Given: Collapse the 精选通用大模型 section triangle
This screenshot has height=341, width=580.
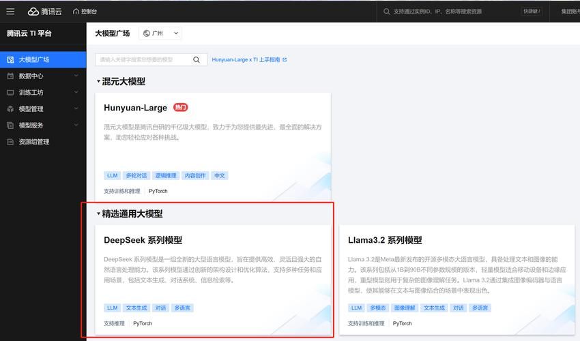Looking at the screenshot, I should (x=98, y=213).
